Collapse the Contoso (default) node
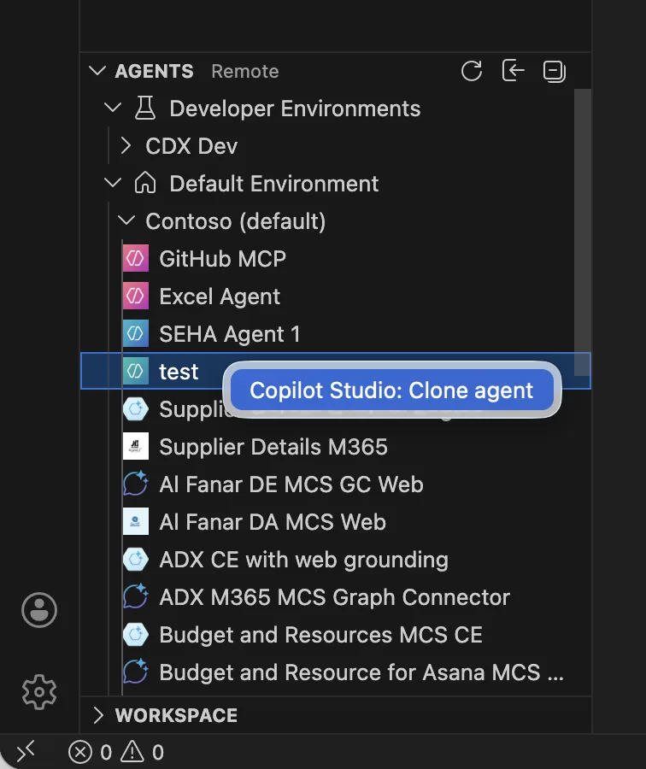646x769 pixels. click(x=126, y=220)
